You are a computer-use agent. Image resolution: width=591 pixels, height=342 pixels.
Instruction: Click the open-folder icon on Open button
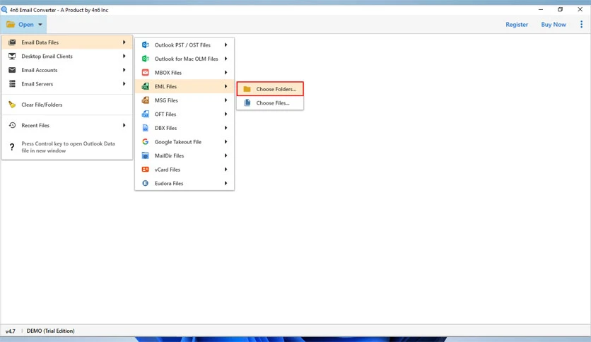11,25
